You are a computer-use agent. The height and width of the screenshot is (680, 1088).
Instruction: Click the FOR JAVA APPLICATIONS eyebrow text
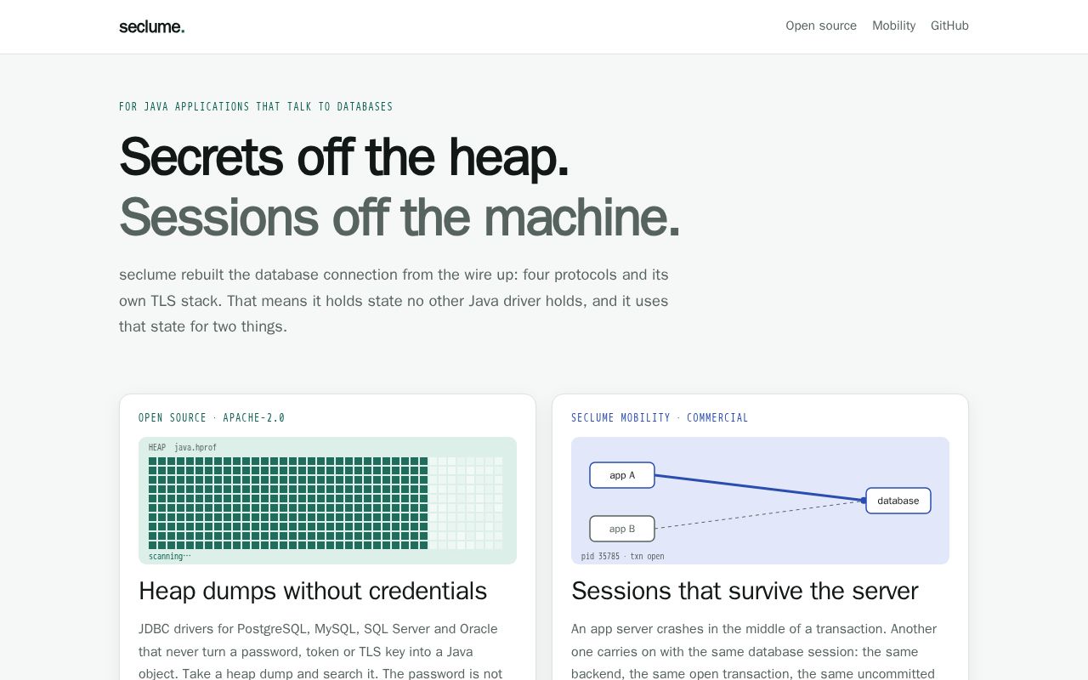coord(256,106)
